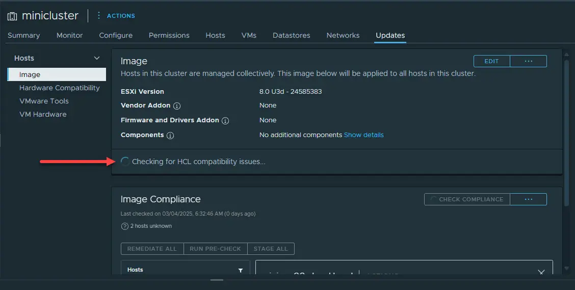Click the STAGE ALL button
Viewport: 575px width, 290px height.
pyautogui.click(x=271, y=249)
